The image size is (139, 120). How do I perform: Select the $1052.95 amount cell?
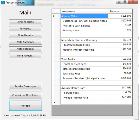pyautogui.click(x=120, y=16)
